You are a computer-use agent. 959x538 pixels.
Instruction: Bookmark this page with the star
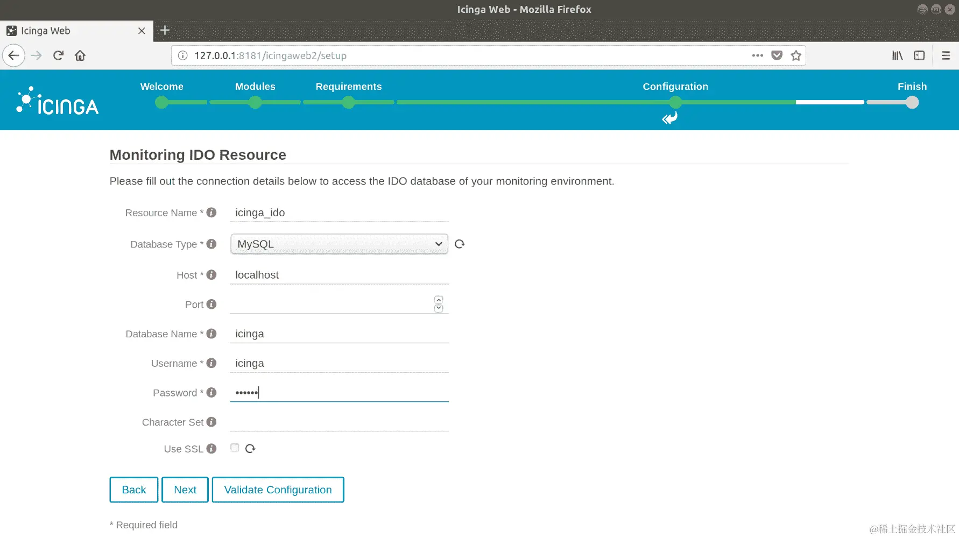pos(796,55)
